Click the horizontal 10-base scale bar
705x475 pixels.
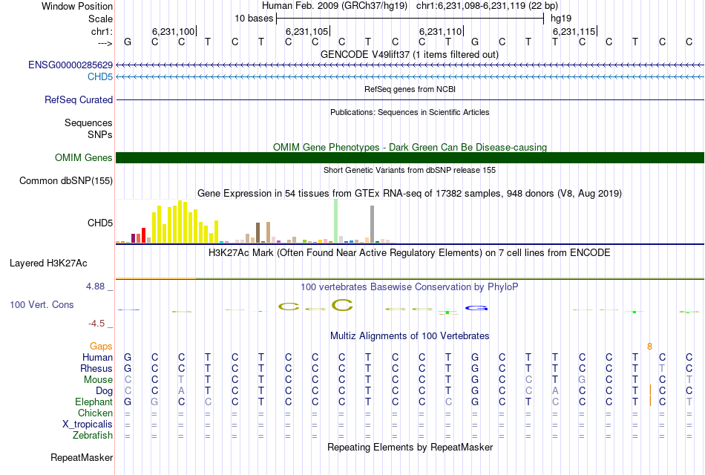coord(410,19)
